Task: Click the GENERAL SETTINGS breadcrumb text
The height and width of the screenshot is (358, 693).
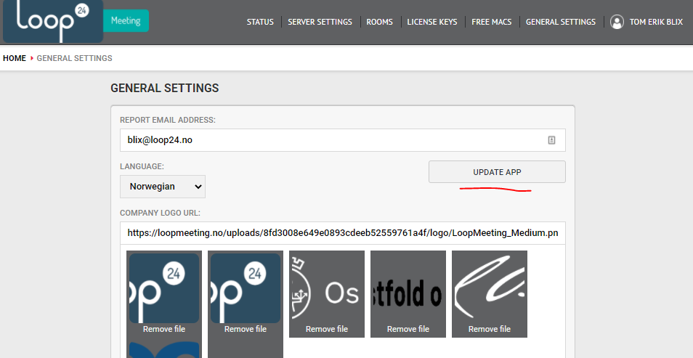Action: [x=74, y=58]
